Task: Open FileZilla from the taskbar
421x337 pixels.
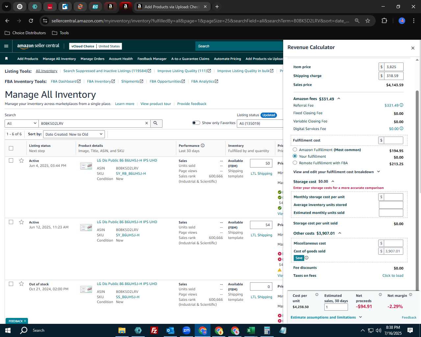Action: pyautogui.click(x=154, y=330)
